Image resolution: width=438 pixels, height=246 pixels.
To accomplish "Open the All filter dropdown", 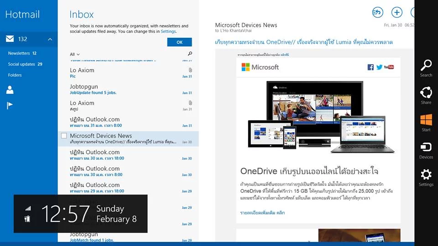I will [x=74, y=54].
